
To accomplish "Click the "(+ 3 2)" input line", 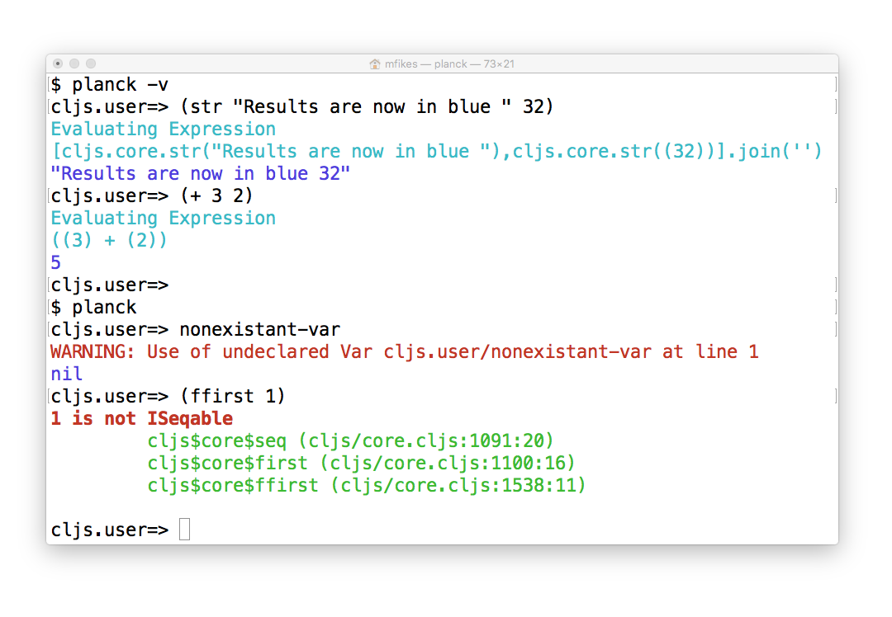I will click(x=151, y=196).
